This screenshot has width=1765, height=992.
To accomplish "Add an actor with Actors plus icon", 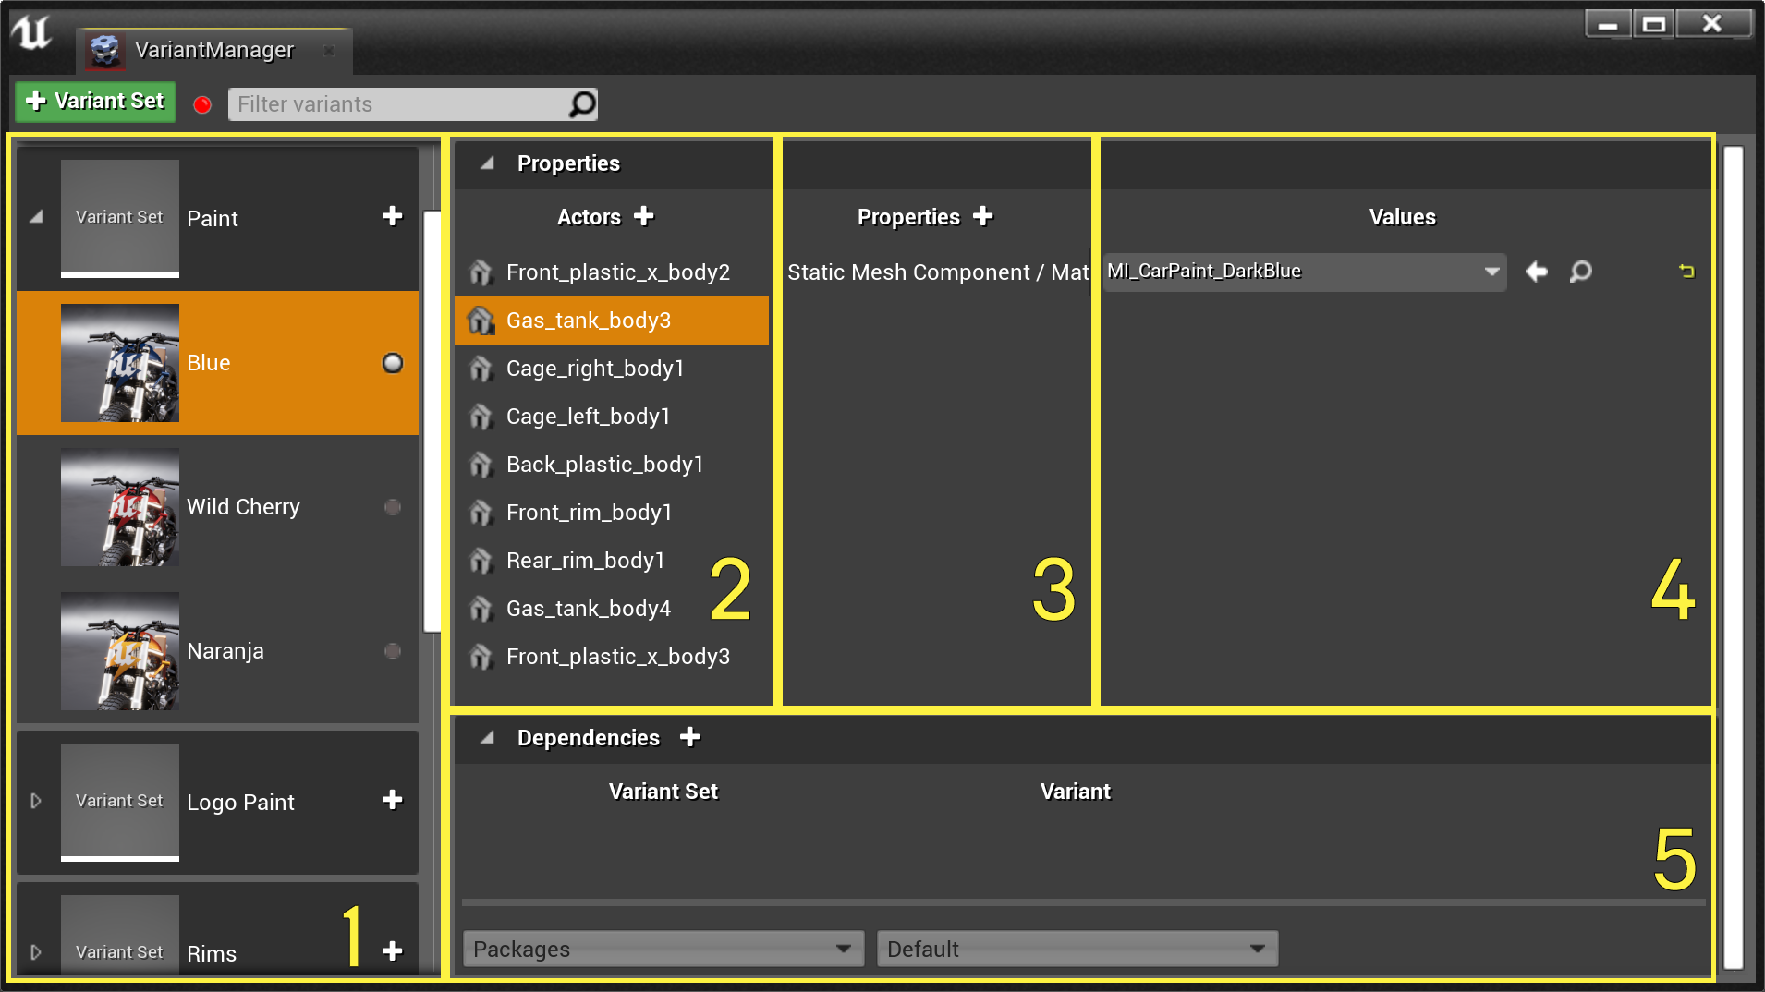I will pyautogui.click(x=644, y=216).
